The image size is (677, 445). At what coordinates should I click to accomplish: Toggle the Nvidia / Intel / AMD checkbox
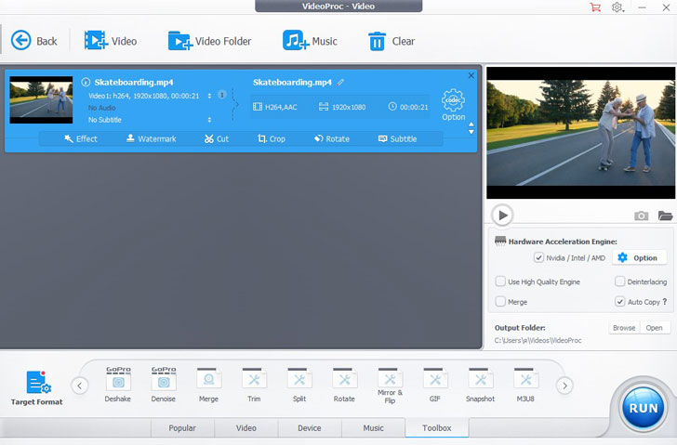(x=538, y=258)
